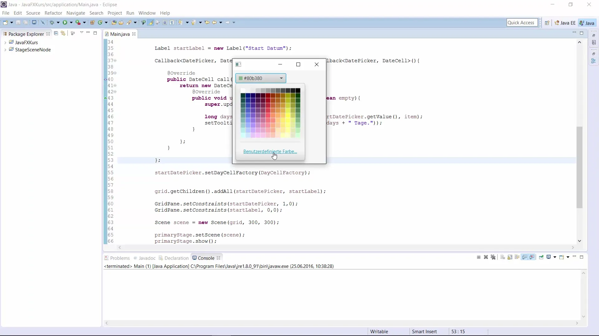This screenshot has width=599, height=336.
Task: Collapse All in Package Explorer
Action: pyautogui.click(x=56, y=33)
